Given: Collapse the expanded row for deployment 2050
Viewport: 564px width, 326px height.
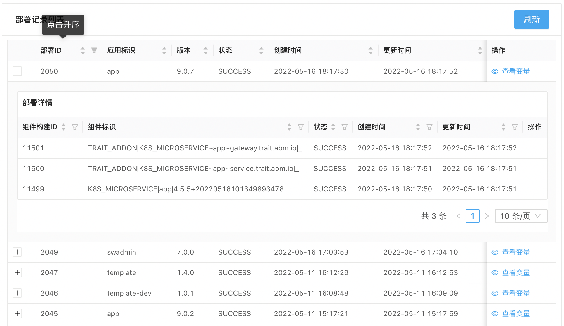Looking at the screenshot, I should (17, 71).
